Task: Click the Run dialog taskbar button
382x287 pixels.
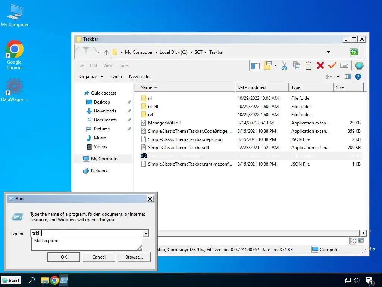Action: [x=64, y=280]
